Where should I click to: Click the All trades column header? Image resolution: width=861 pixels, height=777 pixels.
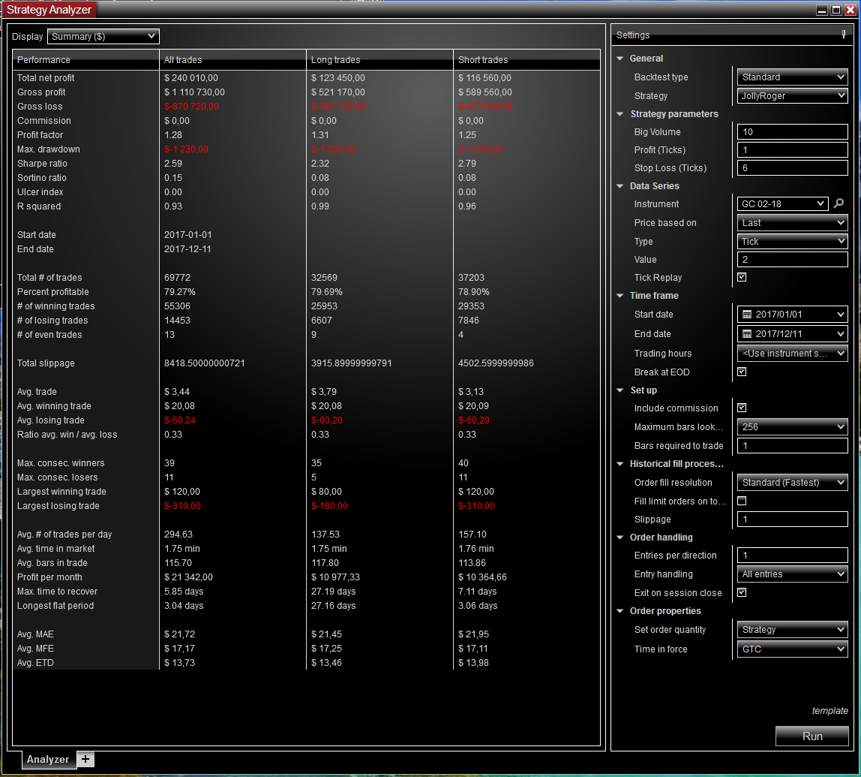click(232, 60)
